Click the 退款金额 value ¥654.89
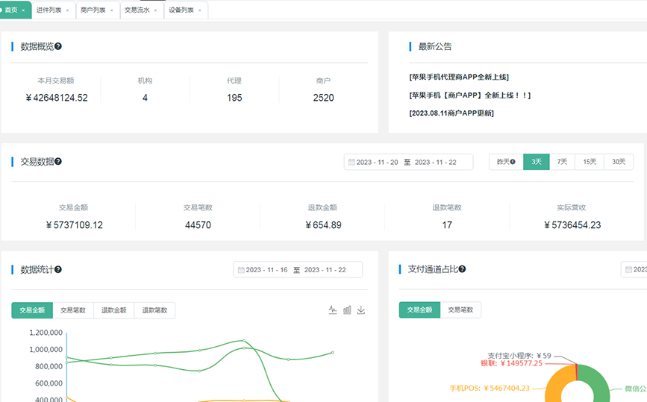This screenshot has width=647, height=402. 323,225
